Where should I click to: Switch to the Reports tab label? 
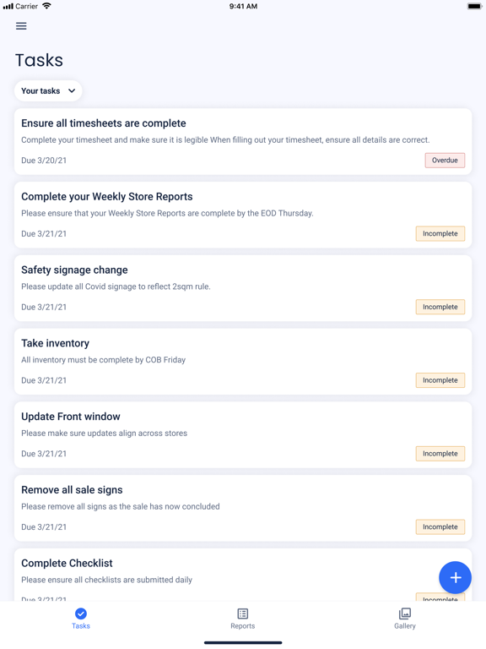click(x=243, y=626)
